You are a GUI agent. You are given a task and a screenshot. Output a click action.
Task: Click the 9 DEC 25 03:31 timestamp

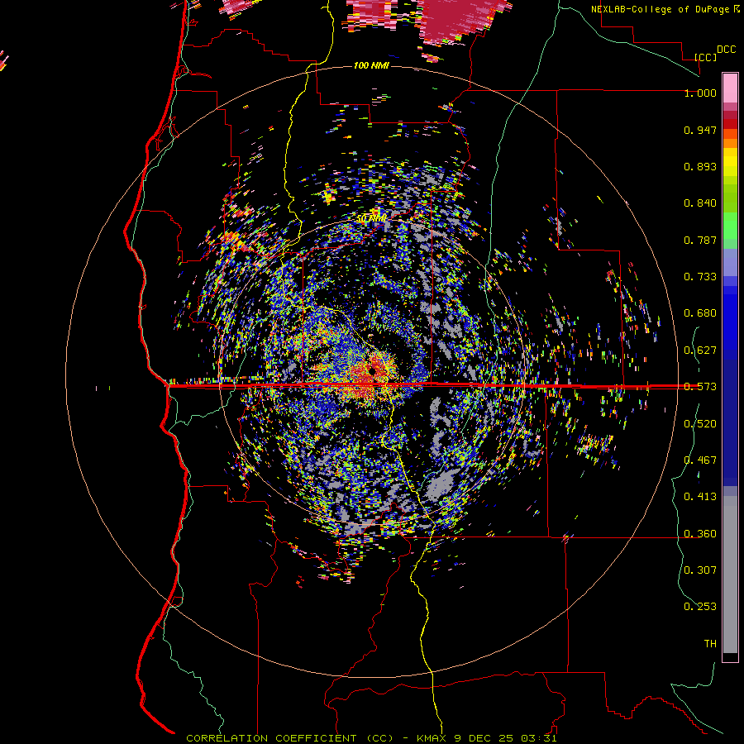click(505, 738)
